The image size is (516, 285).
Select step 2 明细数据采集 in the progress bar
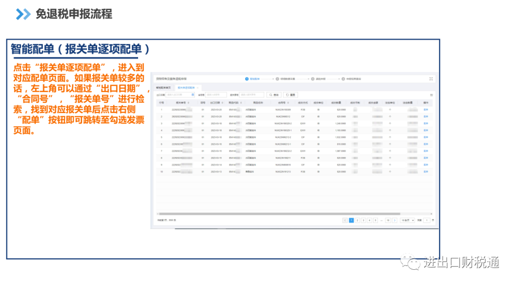tap(285, 79)
